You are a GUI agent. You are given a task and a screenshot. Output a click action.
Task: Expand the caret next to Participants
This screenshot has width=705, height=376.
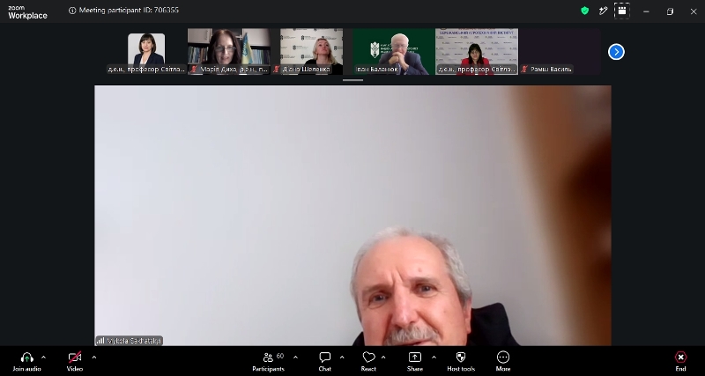click(x=295, y=358)
